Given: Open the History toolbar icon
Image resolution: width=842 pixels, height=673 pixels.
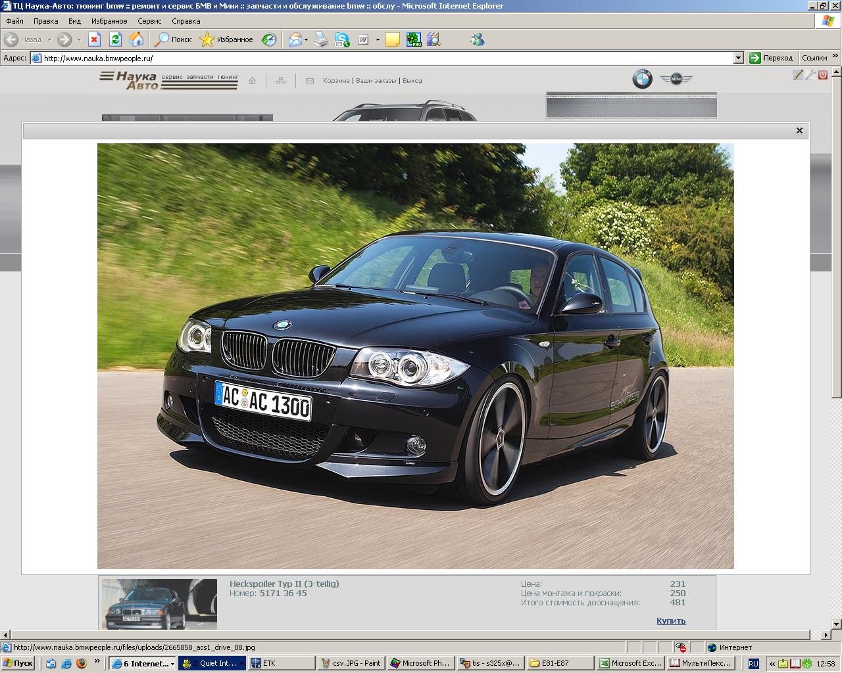Looking at the screenshot, I should (269, 39).
